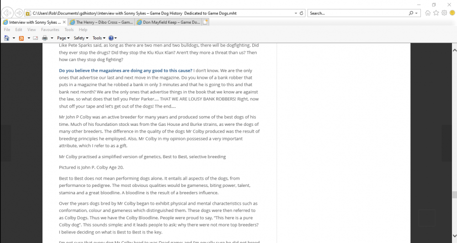Open the search provider dropdown arrow
The height and width of the screenshot is (243, 457).
pos(416,13)
